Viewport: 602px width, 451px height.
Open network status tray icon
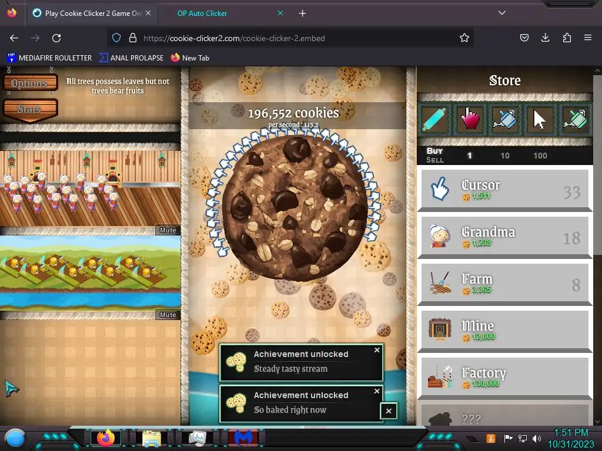[x=523, y=438]
